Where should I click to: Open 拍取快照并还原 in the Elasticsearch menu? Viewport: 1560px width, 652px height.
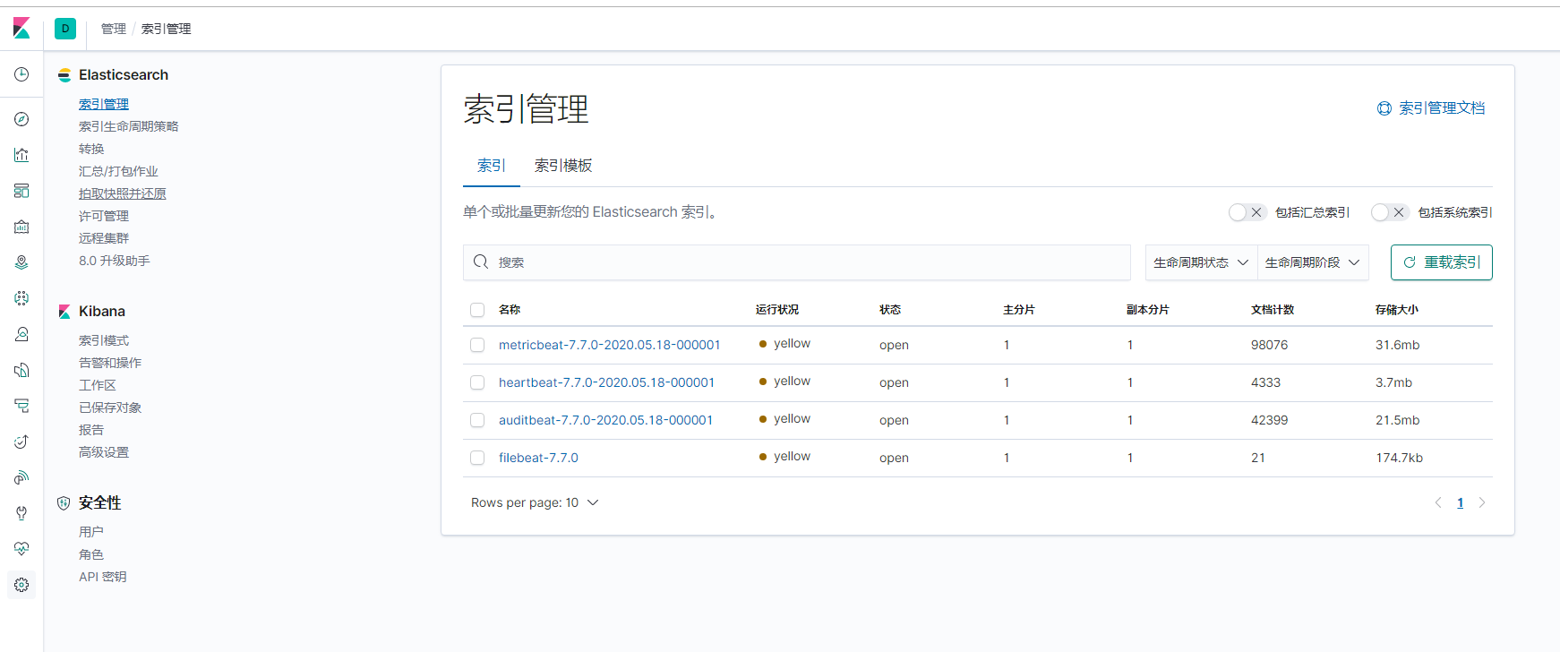coord(123,193)
